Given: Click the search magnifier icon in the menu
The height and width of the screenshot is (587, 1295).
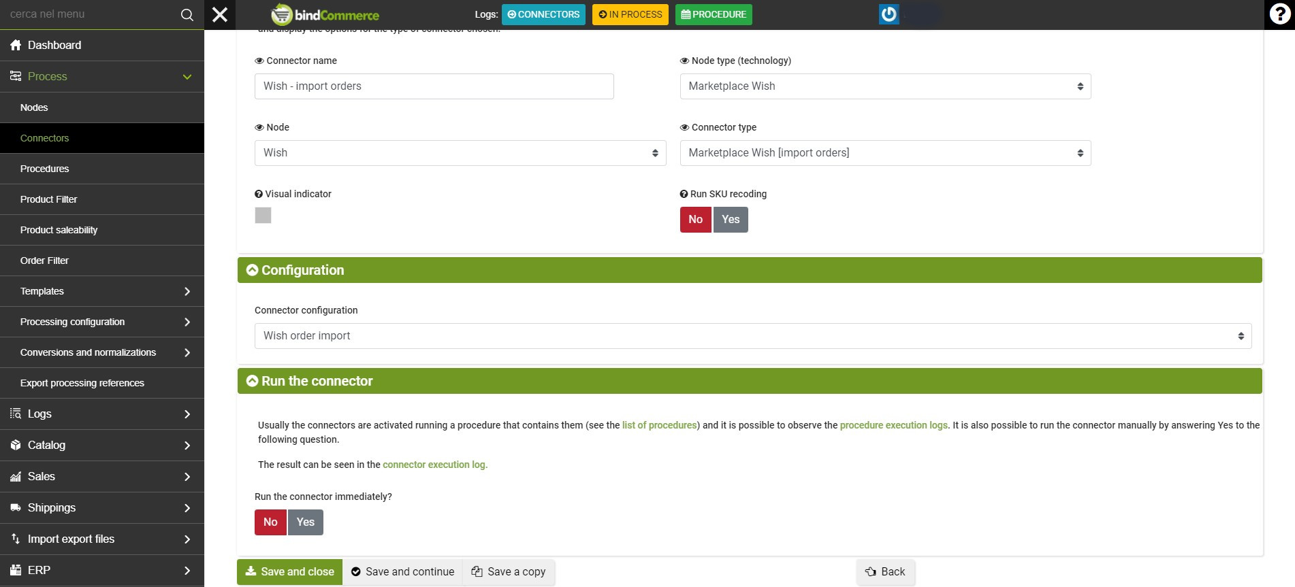Looking at the screenshot, I should tap(187, 14).
